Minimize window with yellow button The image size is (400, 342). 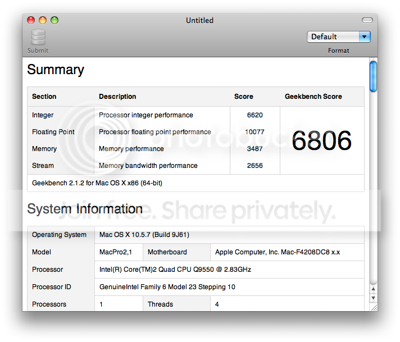43,20
